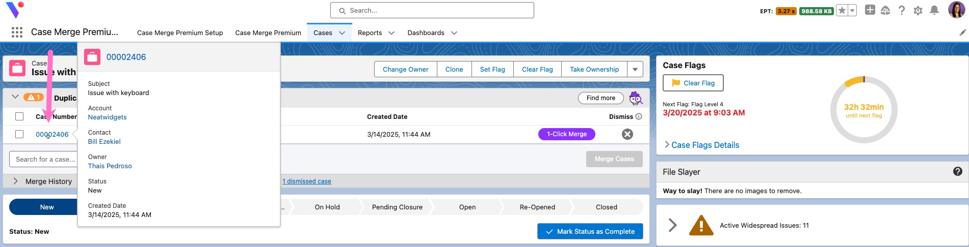Collapse the Duplicates section chevron
Image resolution: width=969 pixels, height=247 pixels.
pyautogui.click(x=15, y=97)
